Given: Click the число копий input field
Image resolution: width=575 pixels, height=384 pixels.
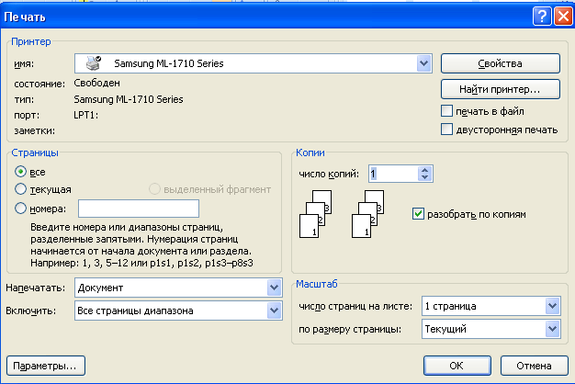Looking at the screenshot, I should pyautogui.click(x=393, y=174).
